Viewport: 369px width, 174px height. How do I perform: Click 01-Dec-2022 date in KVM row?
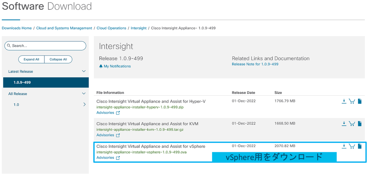(x=243, y=123)
